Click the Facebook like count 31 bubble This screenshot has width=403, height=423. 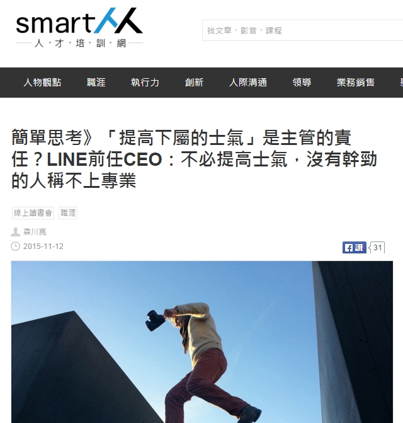[377, 247]
